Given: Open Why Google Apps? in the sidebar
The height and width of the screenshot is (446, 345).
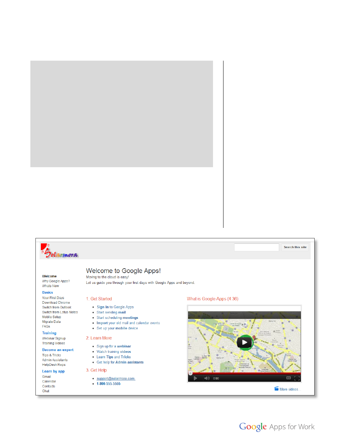Looking at the screenshot, I should click(56, 281).
